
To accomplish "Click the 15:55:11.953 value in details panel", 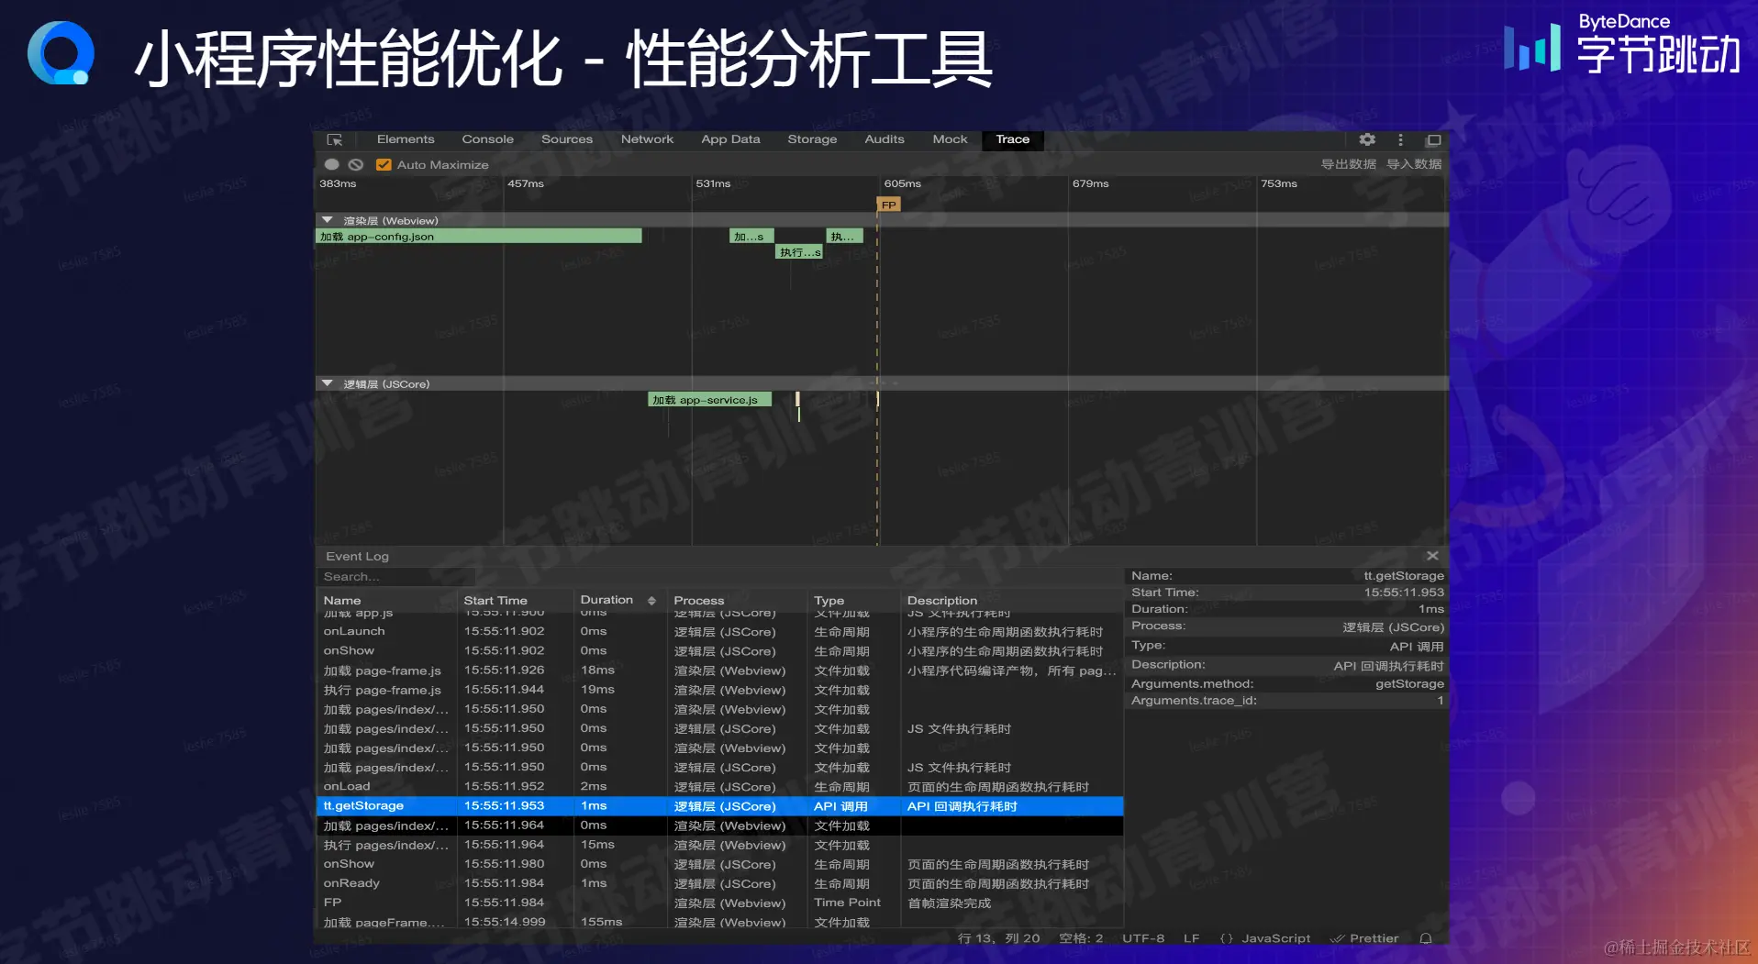I will [1404, 593].
